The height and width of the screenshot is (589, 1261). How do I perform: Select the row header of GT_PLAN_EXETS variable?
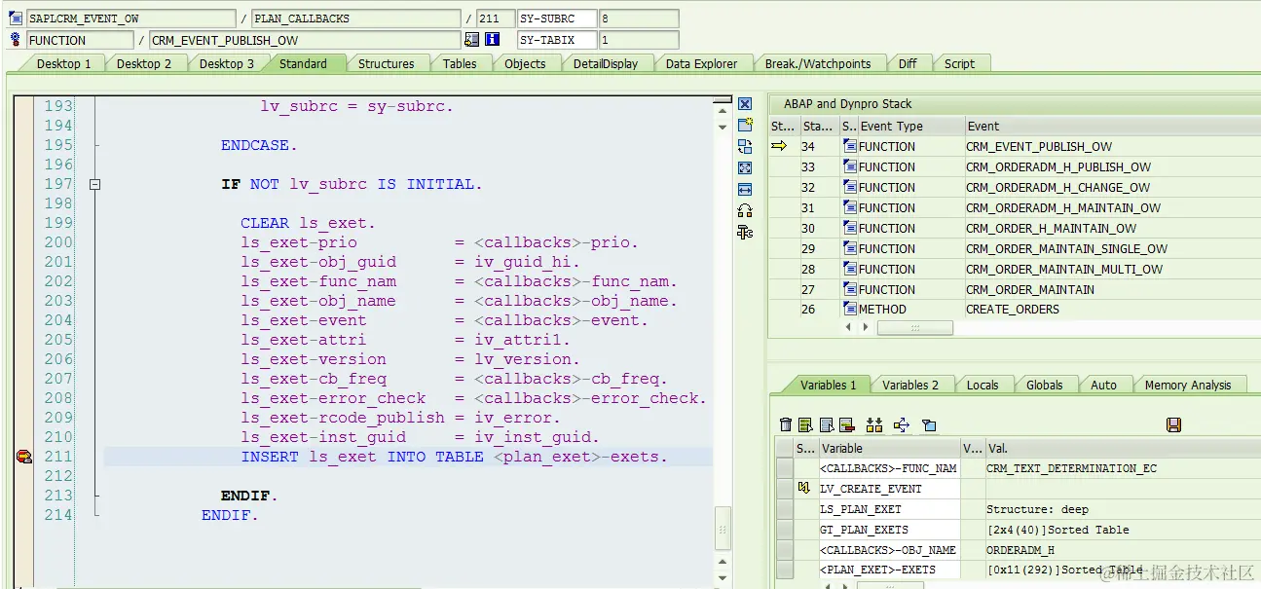coord(784,530)
